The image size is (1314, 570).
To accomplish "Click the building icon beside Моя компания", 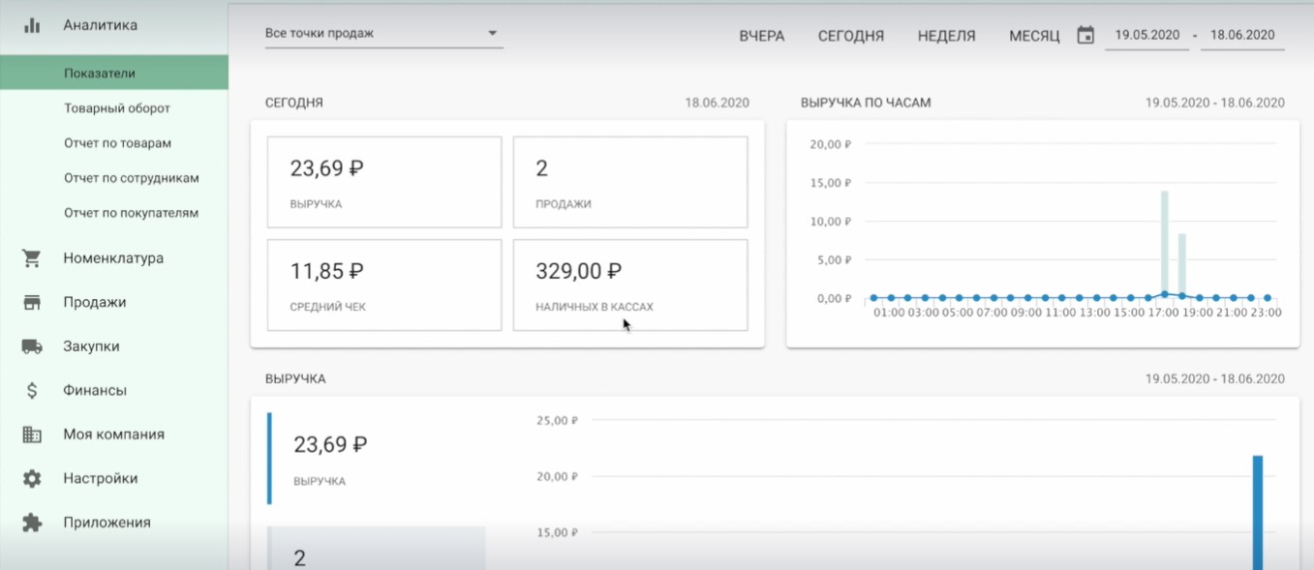I will click(x=32, y=435).
